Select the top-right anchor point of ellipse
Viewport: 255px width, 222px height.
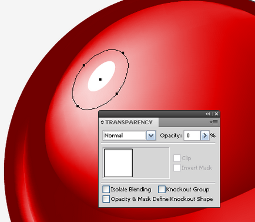pyautogui.click(x=123, y=53)
